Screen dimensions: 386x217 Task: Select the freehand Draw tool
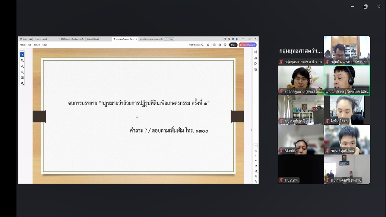pyautogui.click(x=22, y=66)
